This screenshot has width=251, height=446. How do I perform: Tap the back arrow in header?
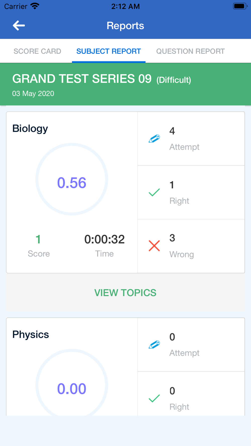coord(19,26)
